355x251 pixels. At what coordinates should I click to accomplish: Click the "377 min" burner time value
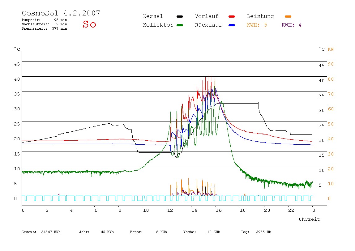tap(60, 28)
